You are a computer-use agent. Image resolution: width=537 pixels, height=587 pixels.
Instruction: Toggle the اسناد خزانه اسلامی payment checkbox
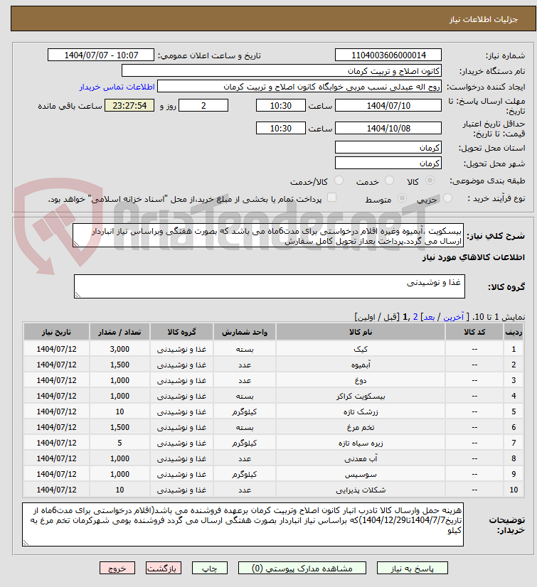point(331,198)
